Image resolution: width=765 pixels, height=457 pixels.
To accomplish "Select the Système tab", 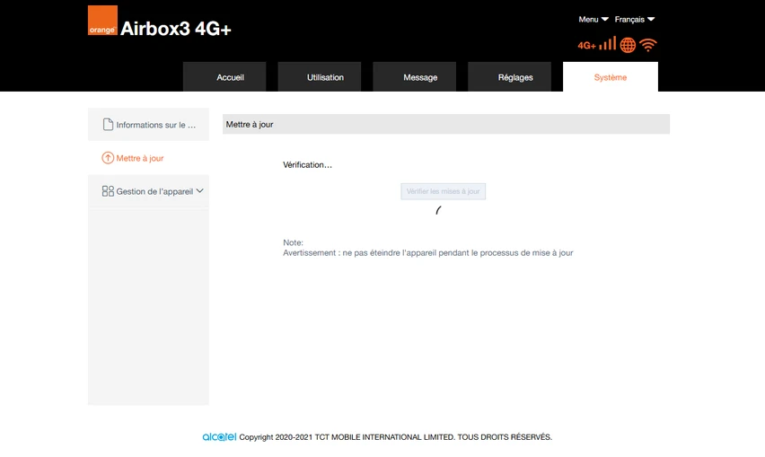I will 611,76.
